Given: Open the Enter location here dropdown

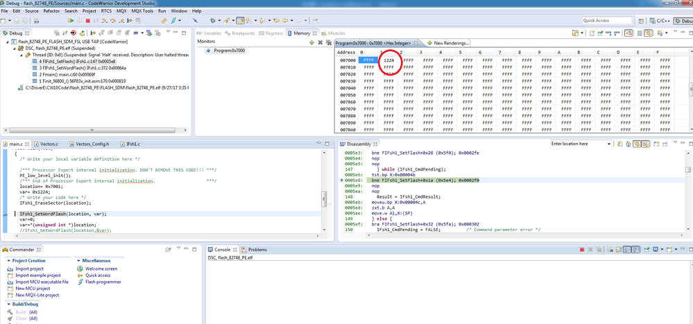Looking at the screenshot, I should [608, 144].
